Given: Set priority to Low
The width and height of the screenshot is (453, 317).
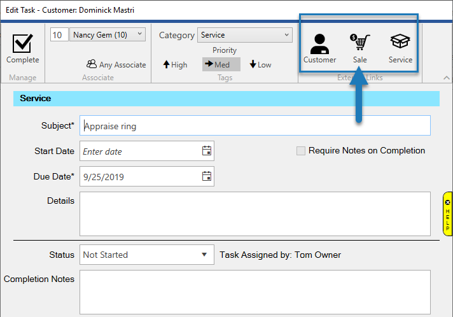Looking at the screenshot, I should (x=260, y=64).
